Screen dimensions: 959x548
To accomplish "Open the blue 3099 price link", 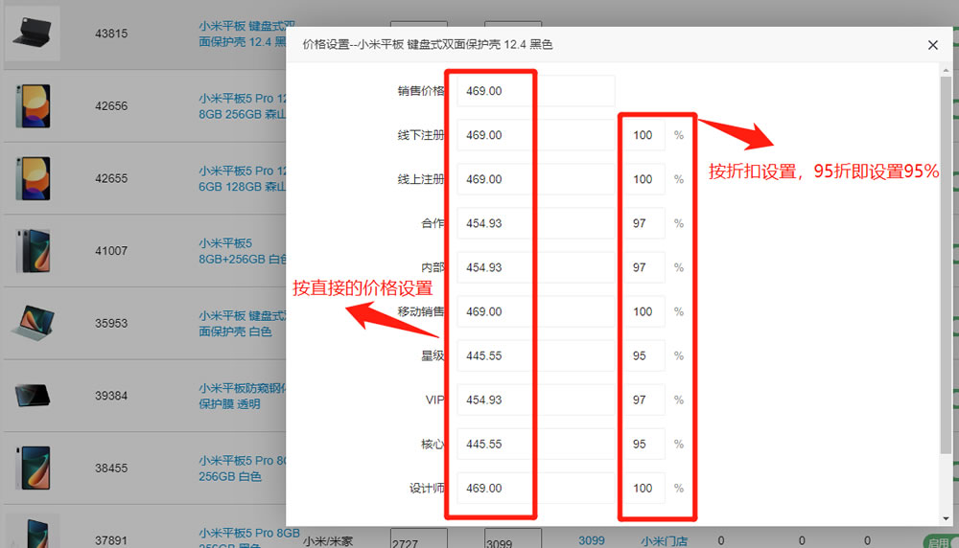I will [592, 540].
